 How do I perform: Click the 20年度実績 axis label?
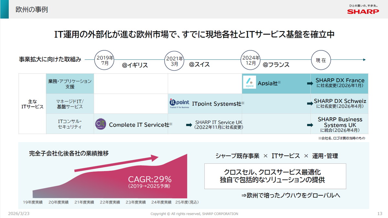coord(59,202)
